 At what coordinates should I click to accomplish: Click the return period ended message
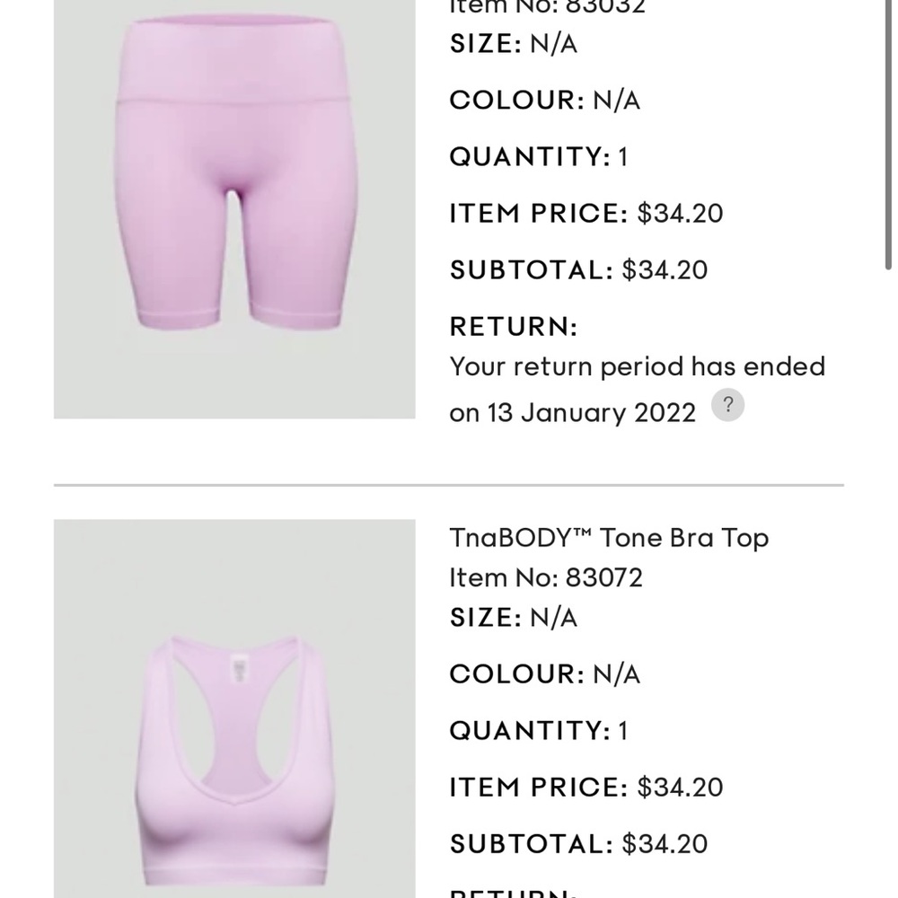pos(637,390)
